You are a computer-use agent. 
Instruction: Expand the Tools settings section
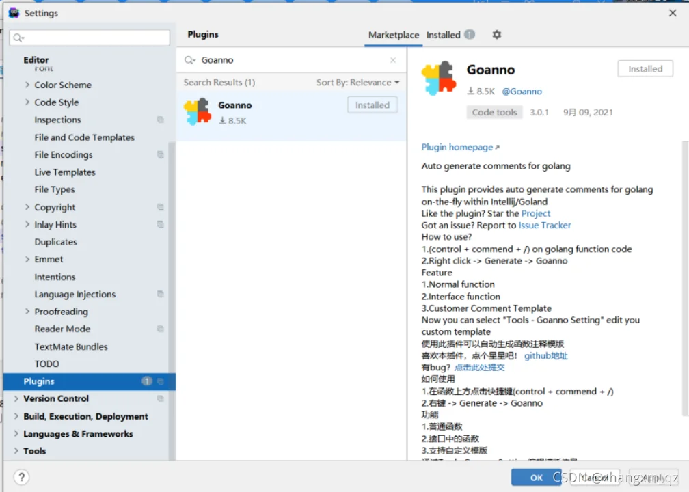[16, 451]
